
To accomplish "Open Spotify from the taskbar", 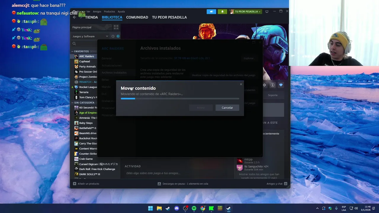I will [x=194, y=208].
